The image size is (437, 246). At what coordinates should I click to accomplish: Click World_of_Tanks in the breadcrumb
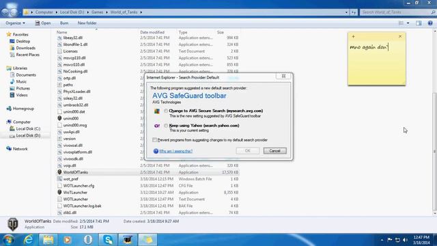(x=124, y=12)
